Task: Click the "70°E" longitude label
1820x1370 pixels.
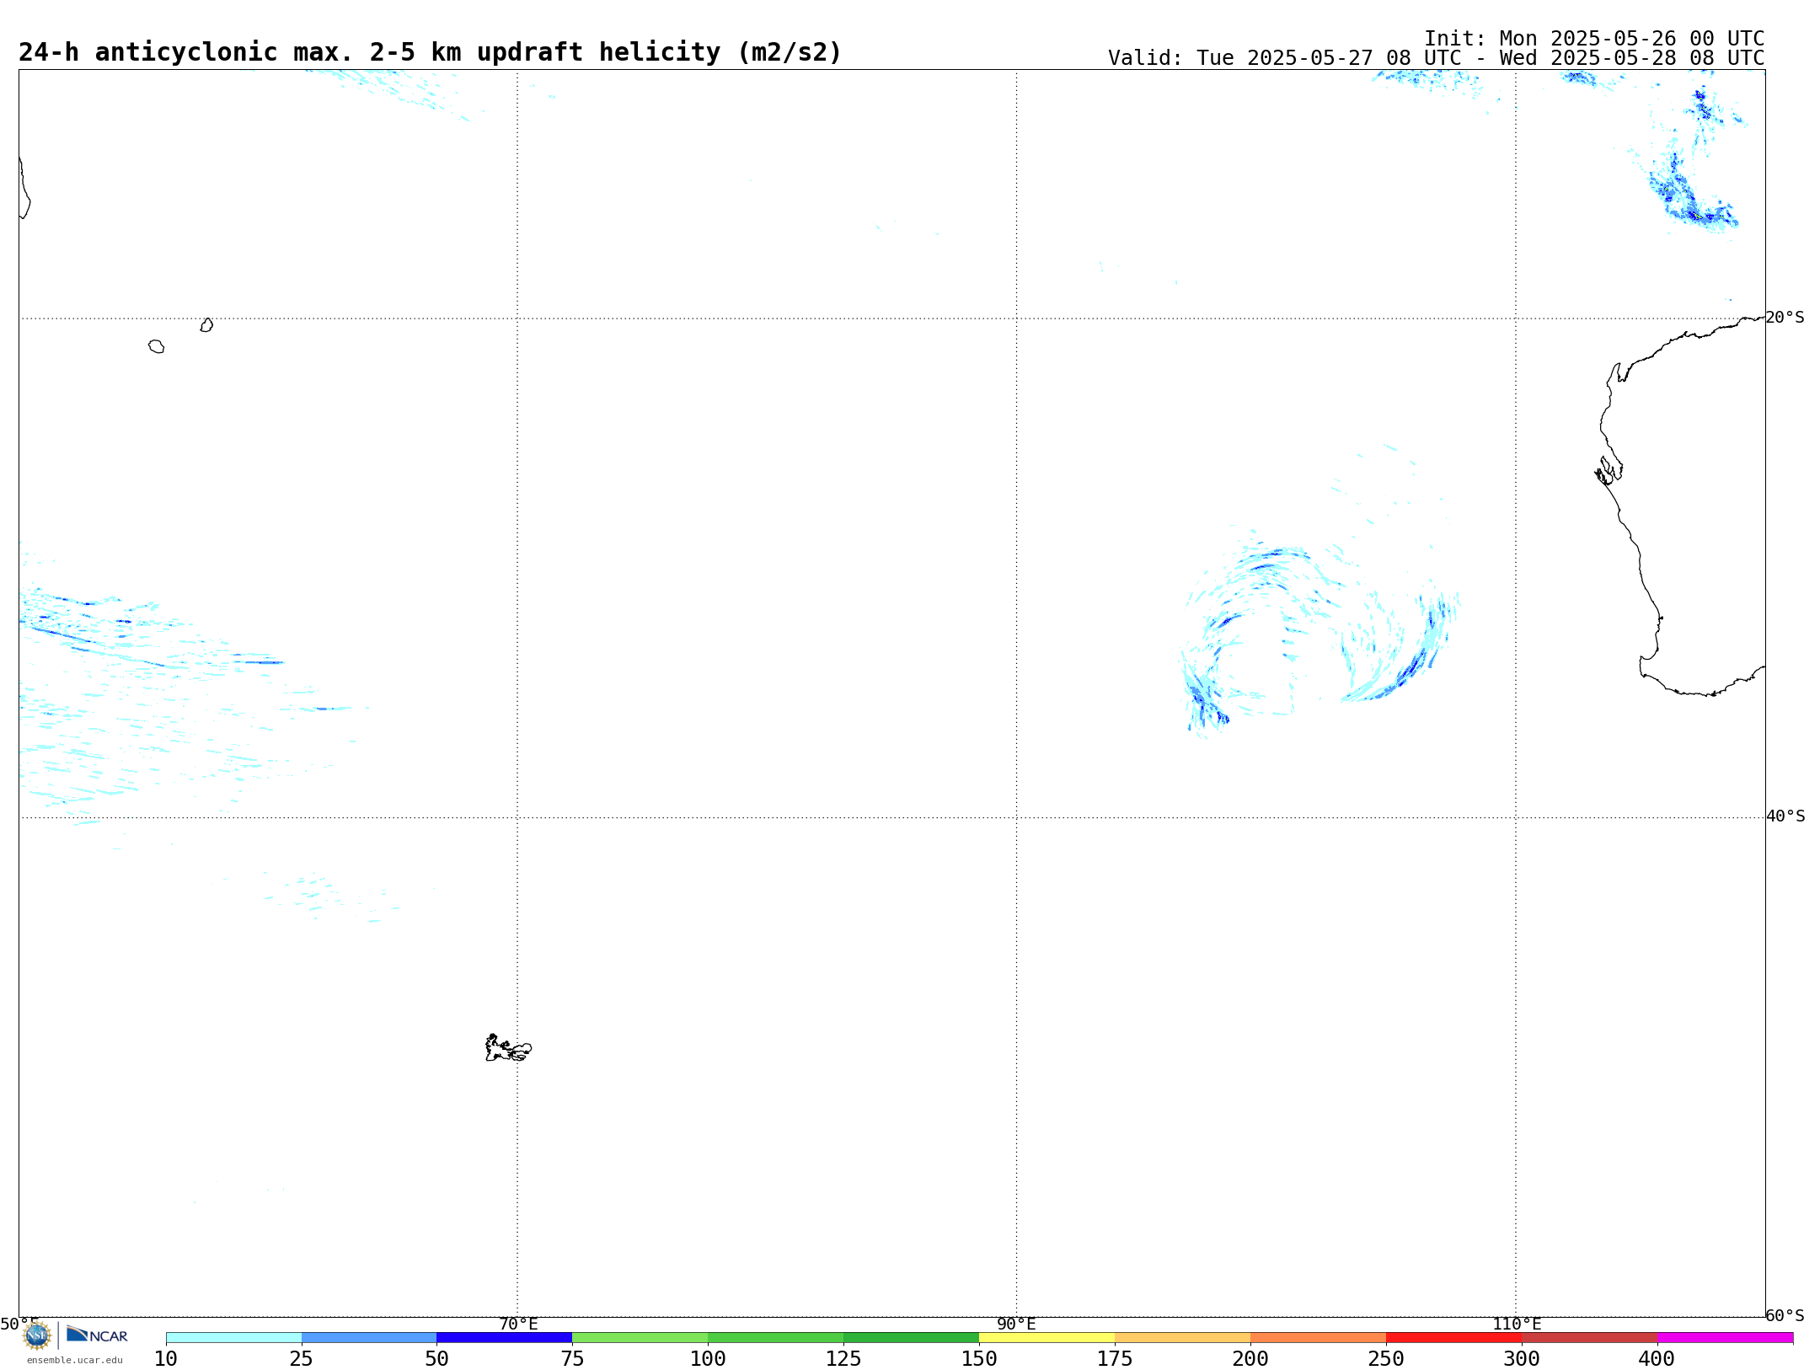Action: tap(518, 1324)
